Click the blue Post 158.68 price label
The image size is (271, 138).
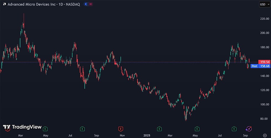(260, 66)
